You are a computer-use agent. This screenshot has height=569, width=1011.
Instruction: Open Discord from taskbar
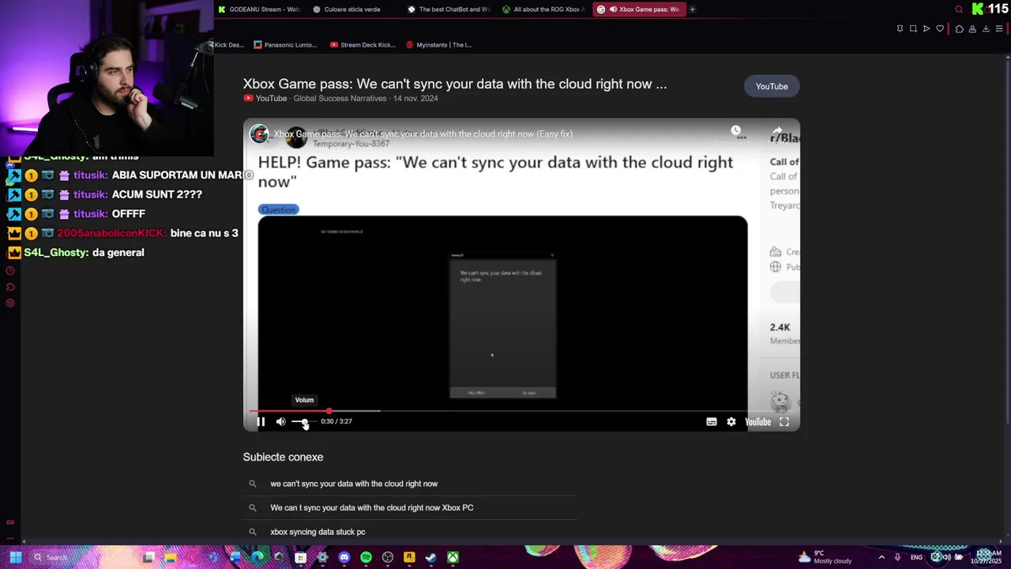pyautogui.click(x=344, y=557)
